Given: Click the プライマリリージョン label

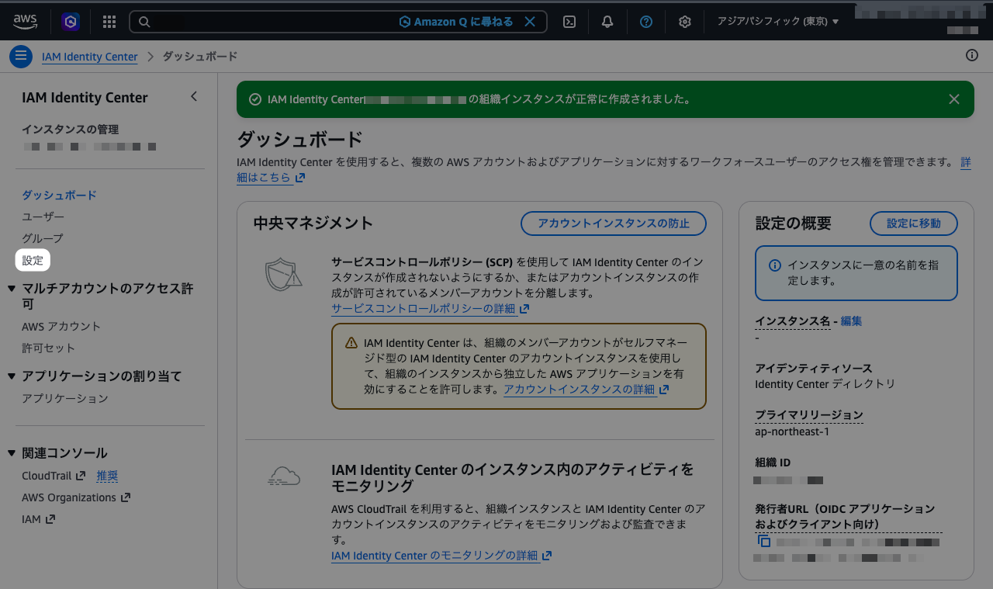Looking at the screenshot, I should point(809,415).
